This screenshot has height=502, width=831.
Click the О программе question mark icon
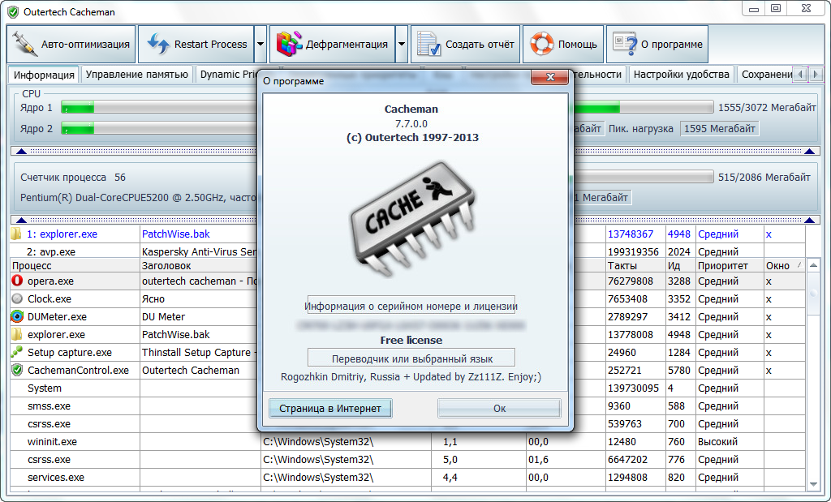point(625,44)
